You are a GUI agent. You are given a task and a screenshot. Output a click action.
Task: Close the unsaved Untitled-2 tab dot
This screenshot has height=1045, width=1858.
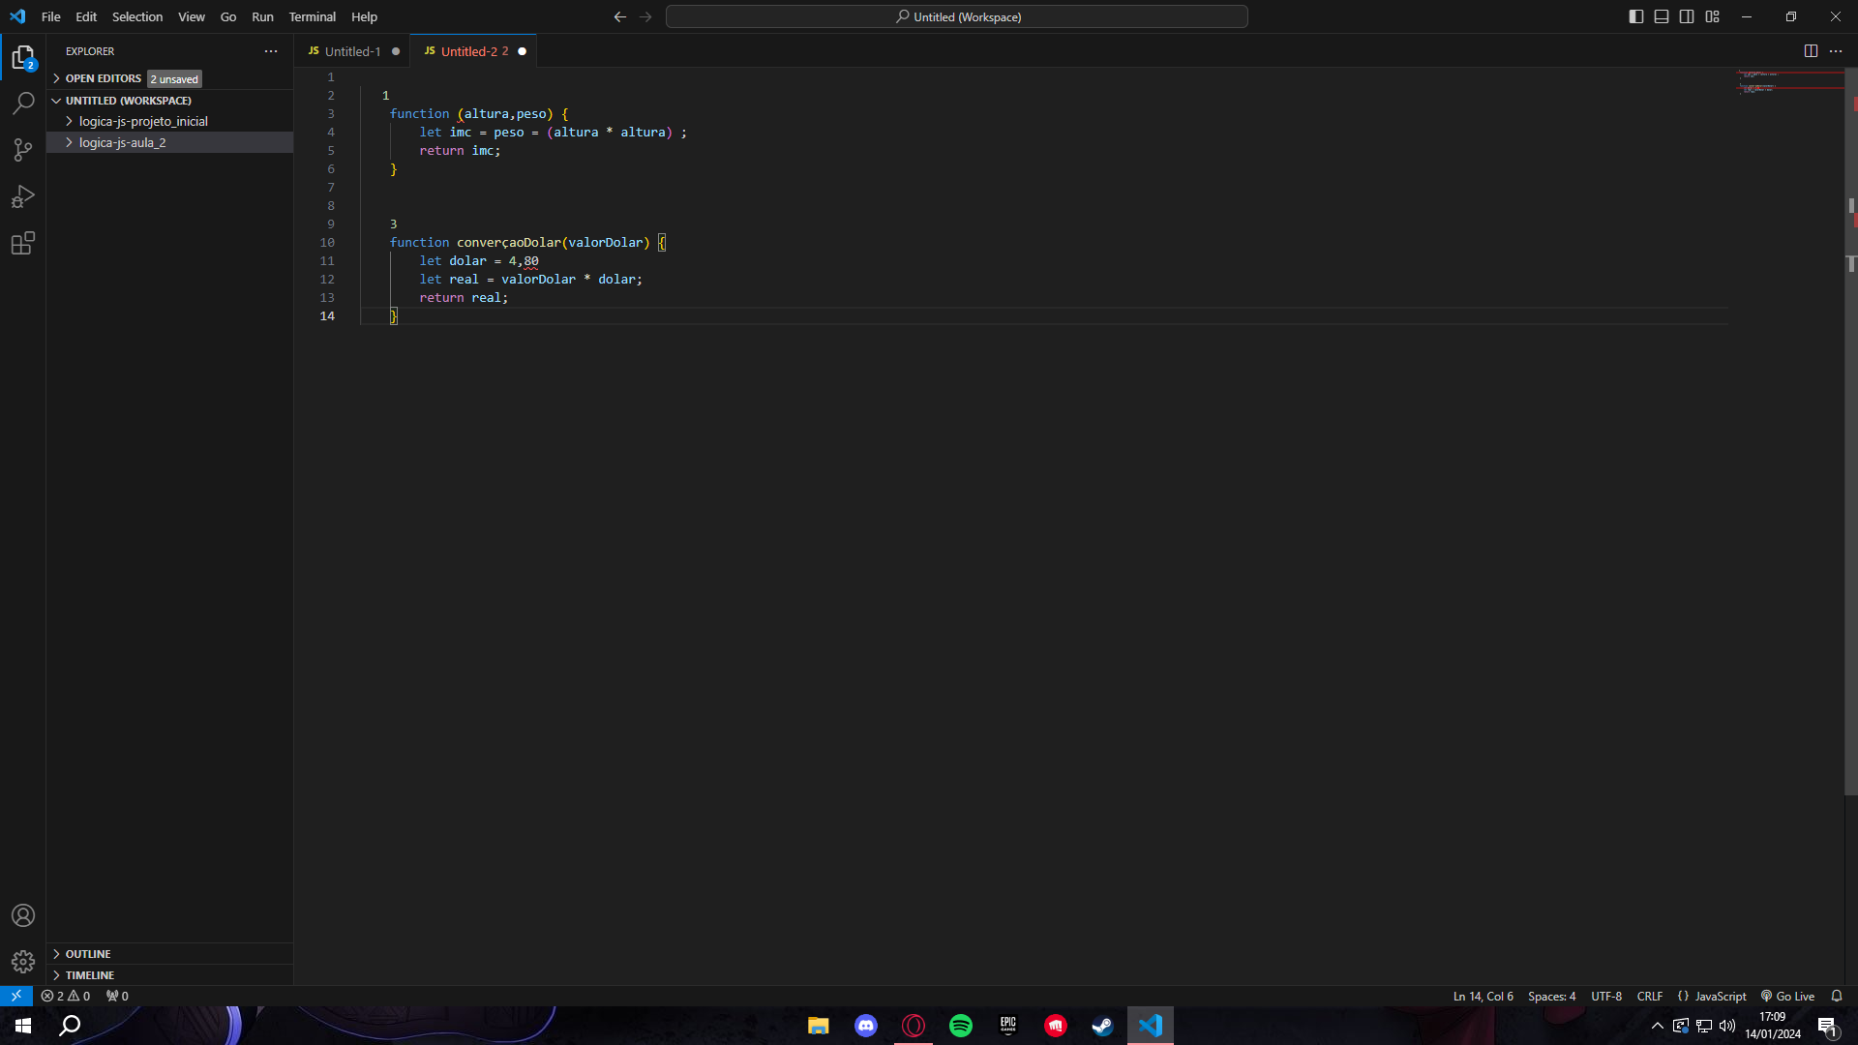coord(523,51)
